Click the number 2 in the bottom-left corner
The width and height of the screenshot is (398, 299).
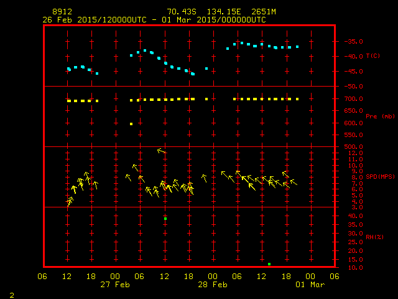pyautogui.click(x=12, y=294)
